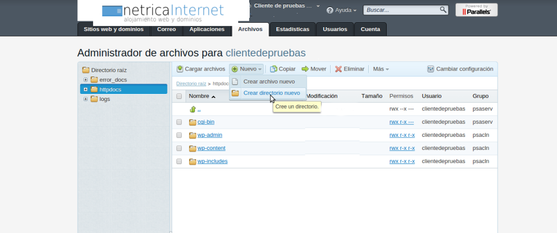Viewport: 557px width, 233px height.
Task: Click the cgi-bin permissions link
Action: click(x=401, y=122)
